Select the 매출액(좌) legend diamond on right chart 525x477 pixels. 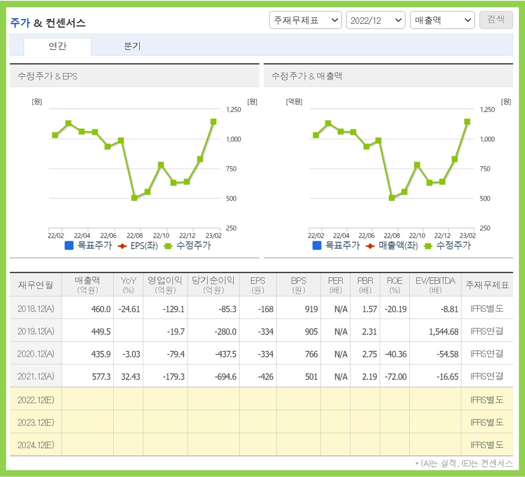[370, 246]
